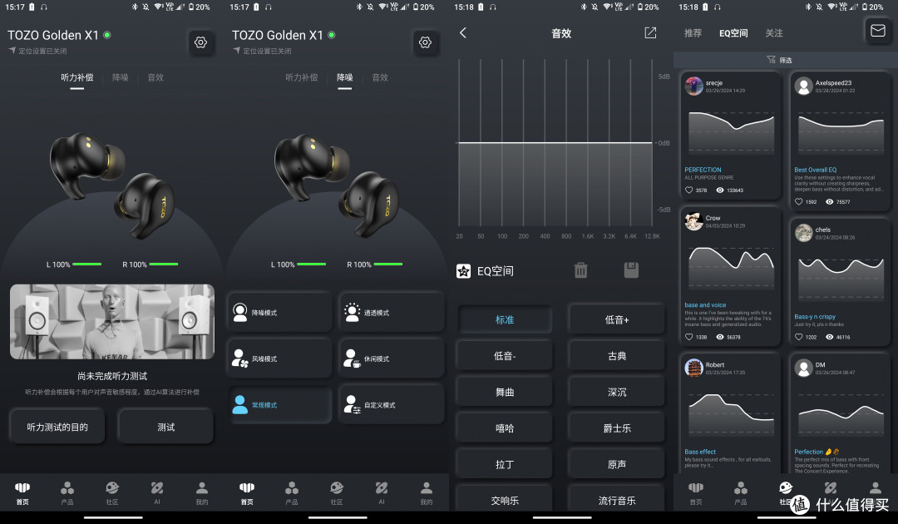
Task: Open DM's Perfection EQ card
Action: [x=840, y=414]
